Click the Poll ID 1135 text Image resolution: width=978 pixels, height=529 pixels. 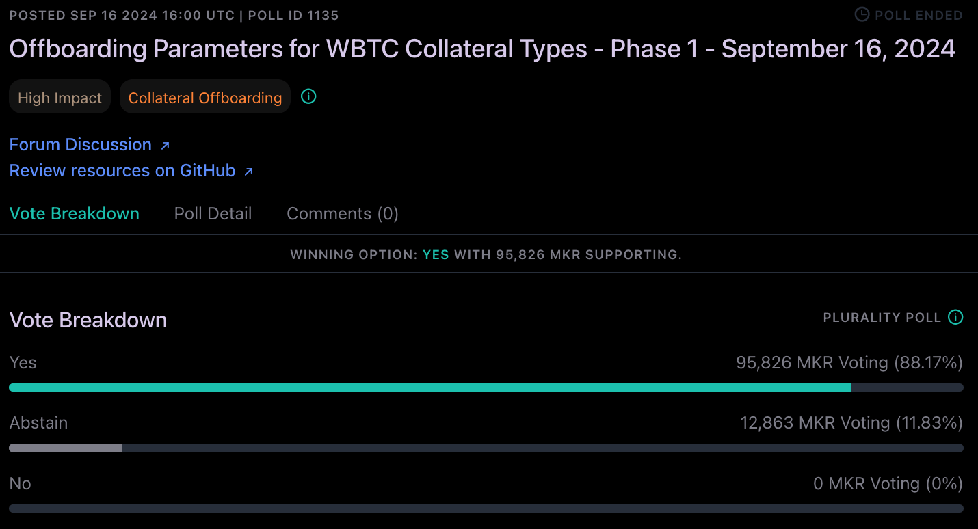coord(293,15)
